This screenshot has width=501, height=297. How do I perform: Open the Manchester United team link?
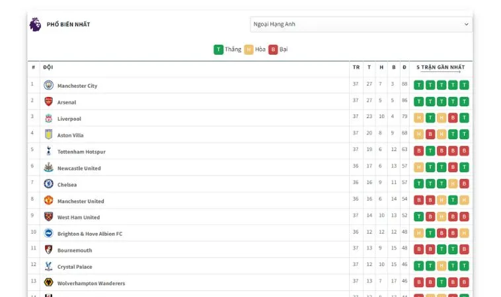[81, 201]
